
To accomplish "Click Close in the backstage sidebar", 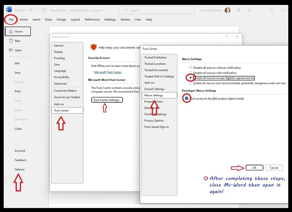I will (x=18, y=129).
